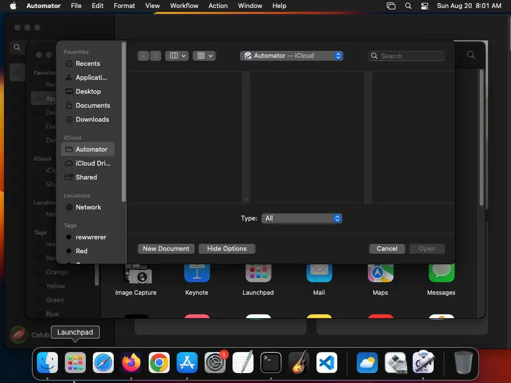Open the Action menu
Viewport: 511px width, 383px height.
pyautogui.click(x=218, y=6)
